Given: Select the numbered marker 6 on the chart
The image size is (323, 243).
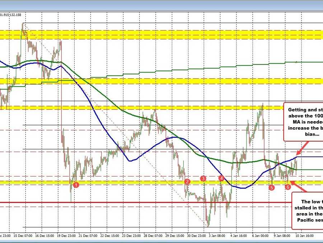Looking at the screenshot, I should tap(287, 187).
